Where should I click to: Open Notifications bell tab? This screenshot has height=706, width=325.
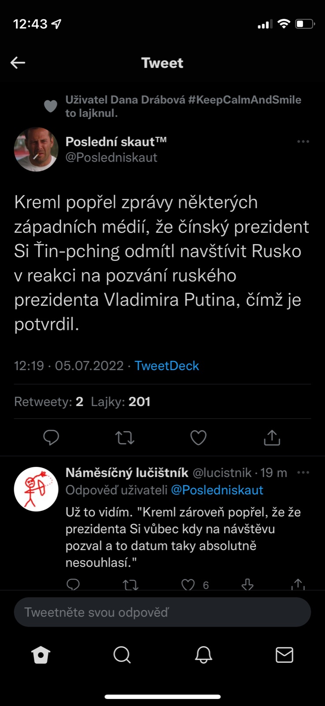[x=203, y=655]
